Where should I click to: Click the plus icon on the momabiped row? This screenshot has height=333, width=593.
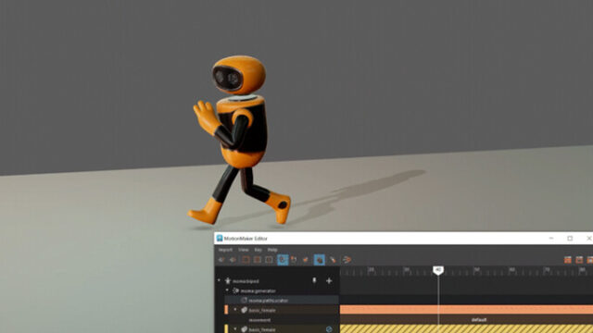[x=329, y=281]
